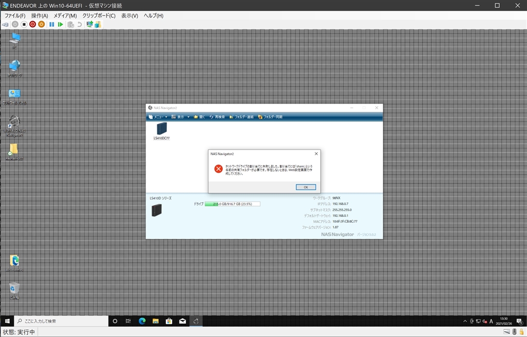The height and width of the screenshot is (337, 527).
Task: Click the ネットワーク desktop icon
Action: tap(14, 69)
